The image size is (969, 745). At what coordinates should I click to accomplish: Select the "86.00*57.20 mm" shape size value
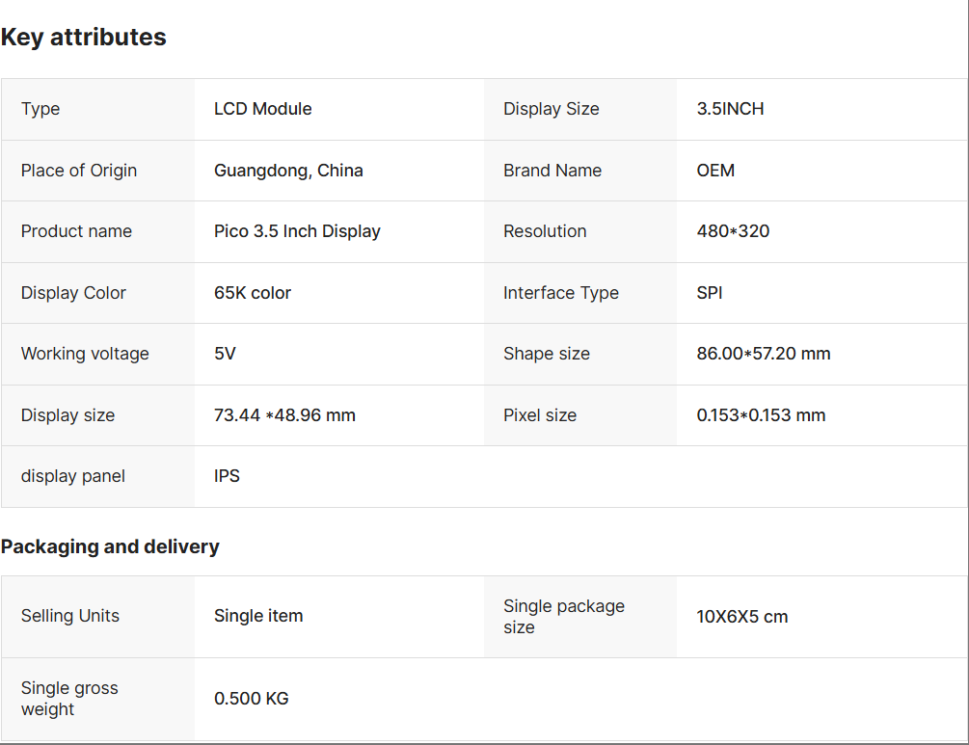[x=764, y=354]
